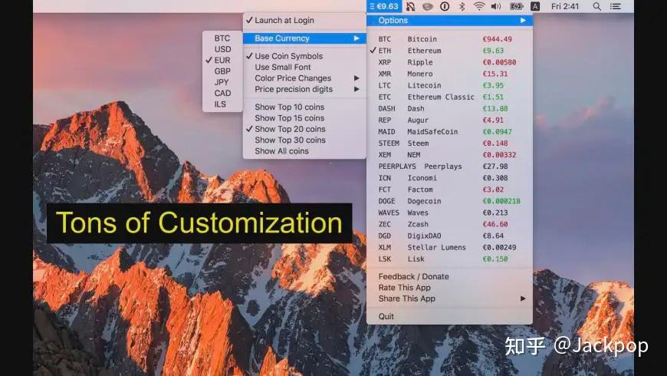Enable Use Small Font option
667x376 pixels.
304,67
